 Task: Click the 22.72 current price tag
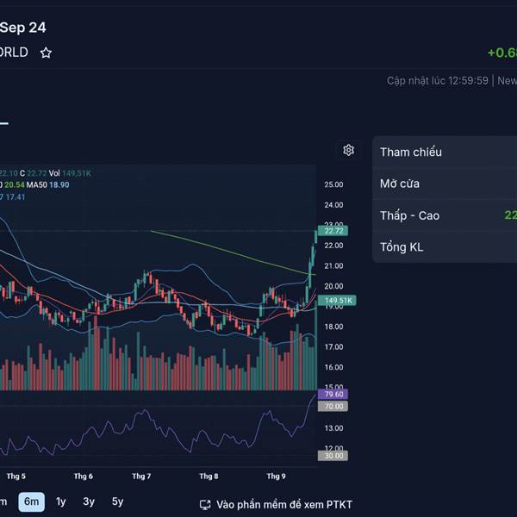pyautogui.click(x=333, y=231)
